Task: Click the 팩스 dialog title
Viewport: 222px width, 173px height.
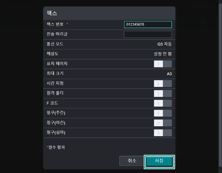Action: [52, 13]
